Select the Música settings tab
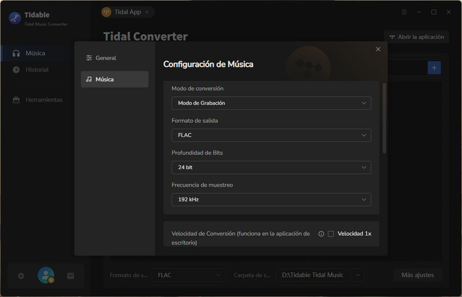The image size is (462, 297). (x=114, y=79)
